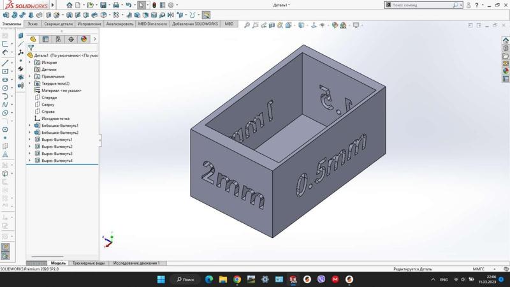The image size is (510, 287).
Task: Open View Orientation cube icon
Action: [x=288, y=25]
